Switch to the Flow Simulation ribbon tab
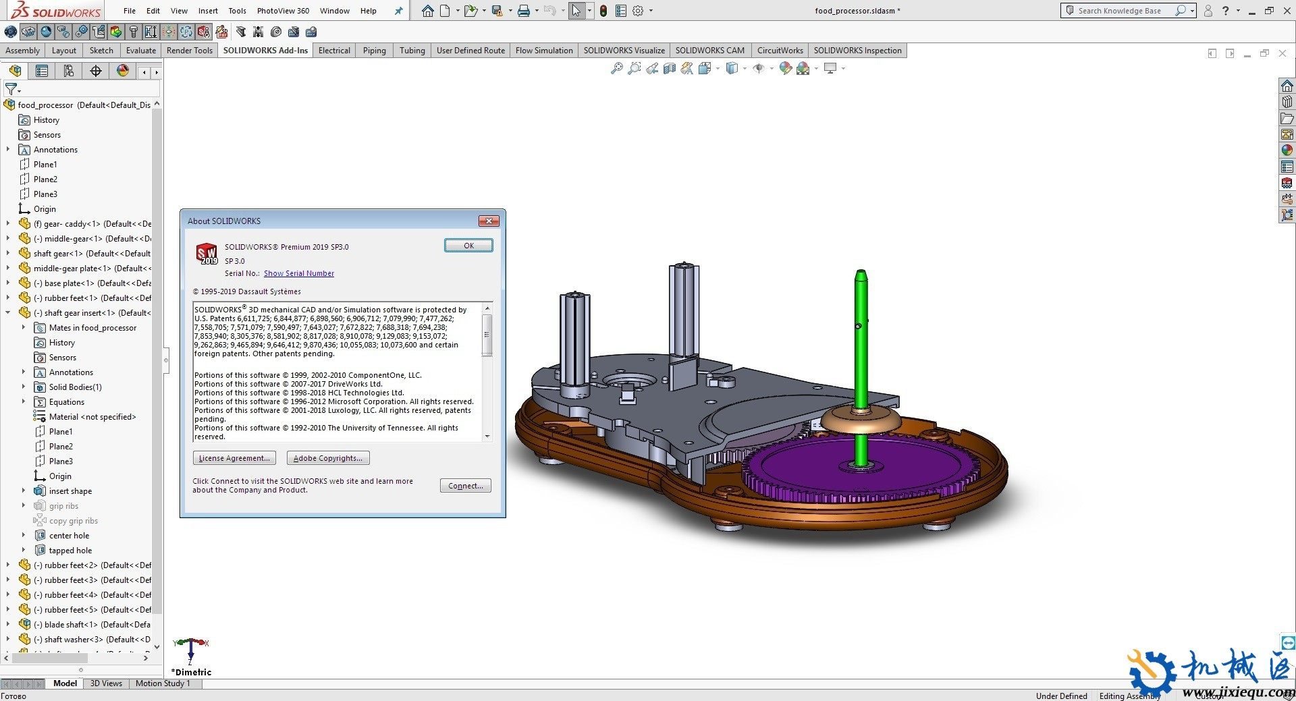This screenshot has height=701, width=1296. [543, 50]
